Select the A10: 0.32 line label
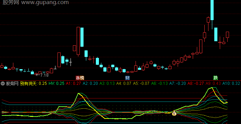This screenshot has height=124, width=241. 231,83
